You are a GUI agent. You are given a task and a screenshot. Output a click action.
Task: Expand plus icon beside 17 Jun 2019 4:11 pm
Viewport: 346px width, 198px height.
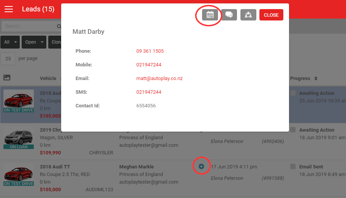pyautogui.click(x=201, y=167)
